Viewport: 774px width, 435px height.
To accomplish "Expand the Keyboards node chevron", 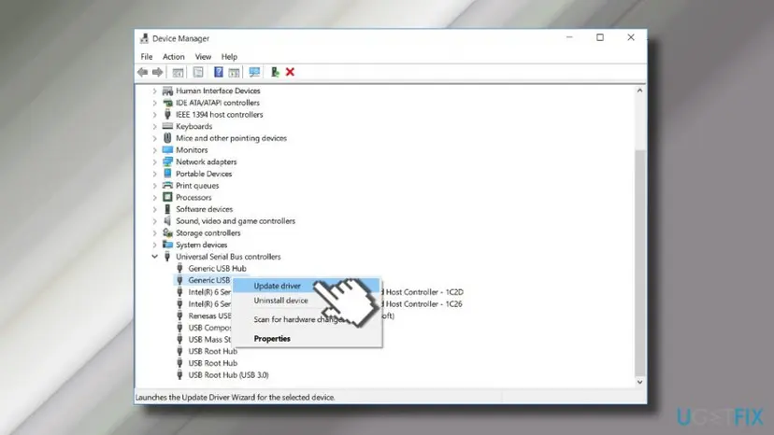I will tap(154, 126).
